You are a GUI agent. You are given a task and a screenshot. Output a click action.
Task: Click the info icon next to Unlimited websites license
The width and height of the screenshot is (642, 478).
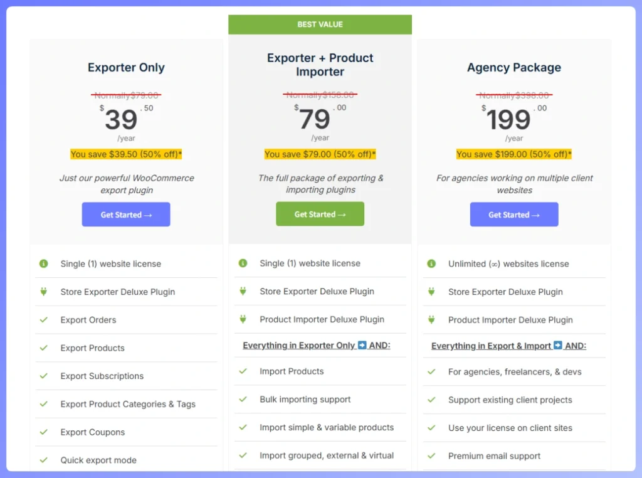pyautogui.click(x=431, y=264)
